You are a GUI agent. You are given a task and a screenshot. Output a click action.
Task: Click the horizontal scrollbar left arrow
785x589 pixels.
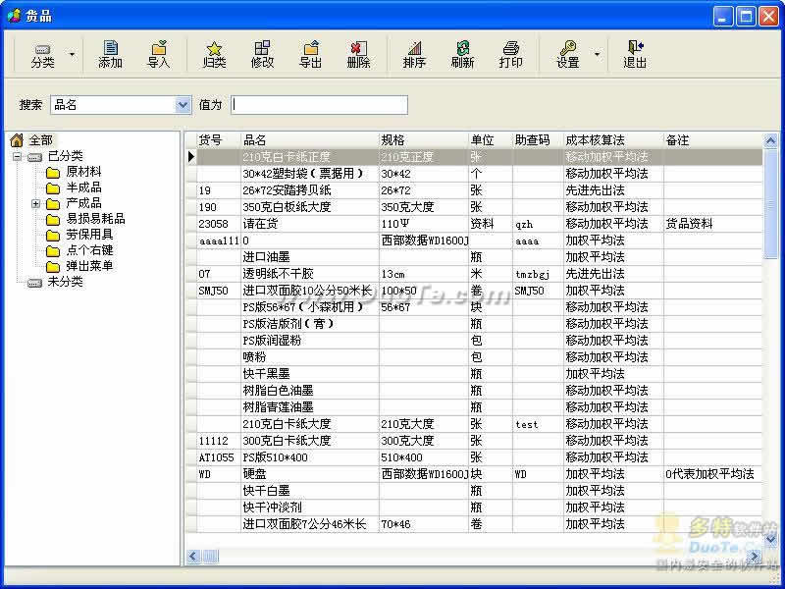193,556
